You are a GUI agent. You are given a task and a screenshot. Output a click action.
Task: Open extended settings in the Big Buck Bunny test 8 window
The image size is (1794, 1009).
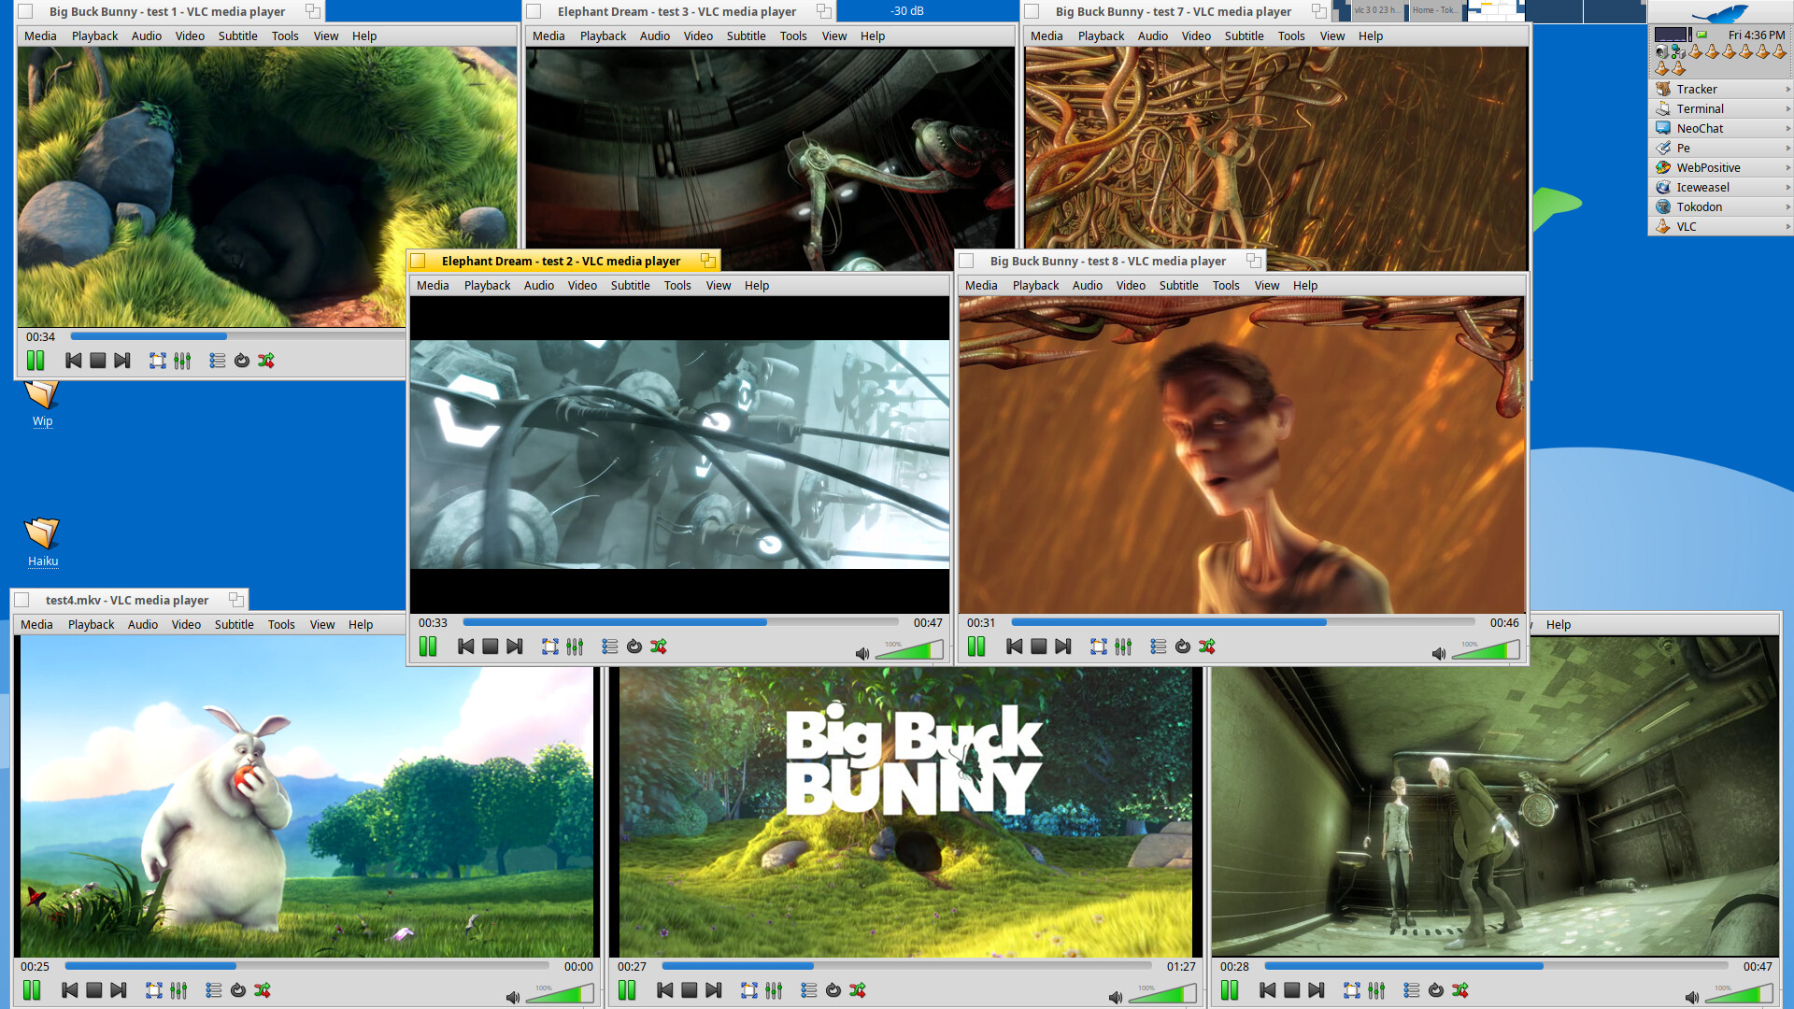tap(1123, 647)
